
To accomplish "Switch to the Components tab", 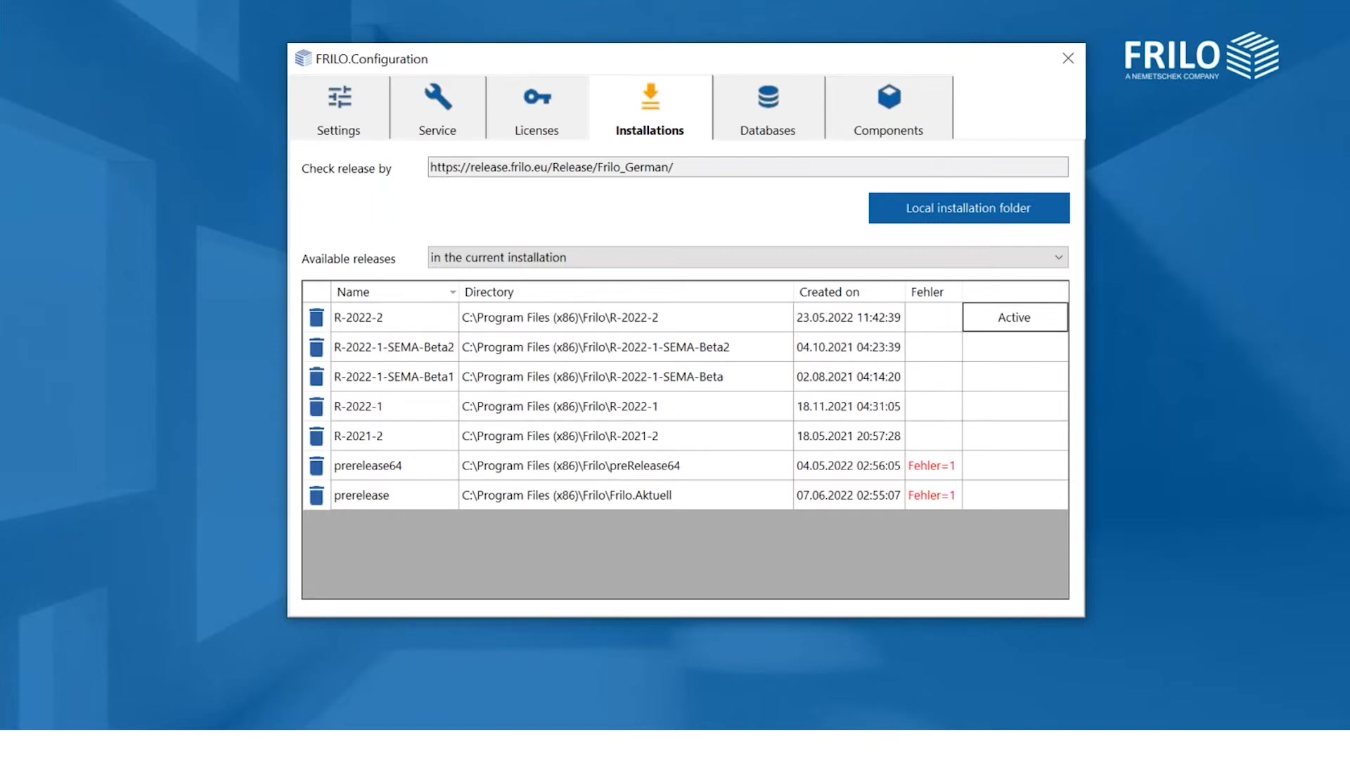I will [x=888, y=109].
